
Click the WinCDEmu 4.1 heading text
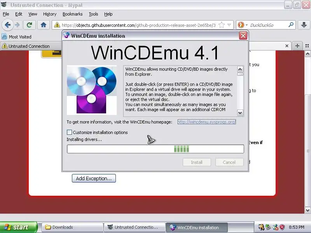[155, 53]
